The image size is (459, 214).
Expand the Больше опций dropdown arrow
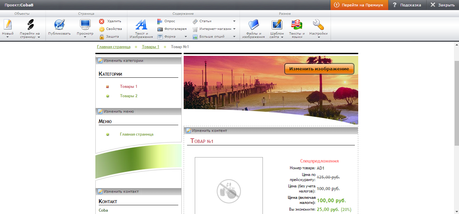(x=234, y=37)
